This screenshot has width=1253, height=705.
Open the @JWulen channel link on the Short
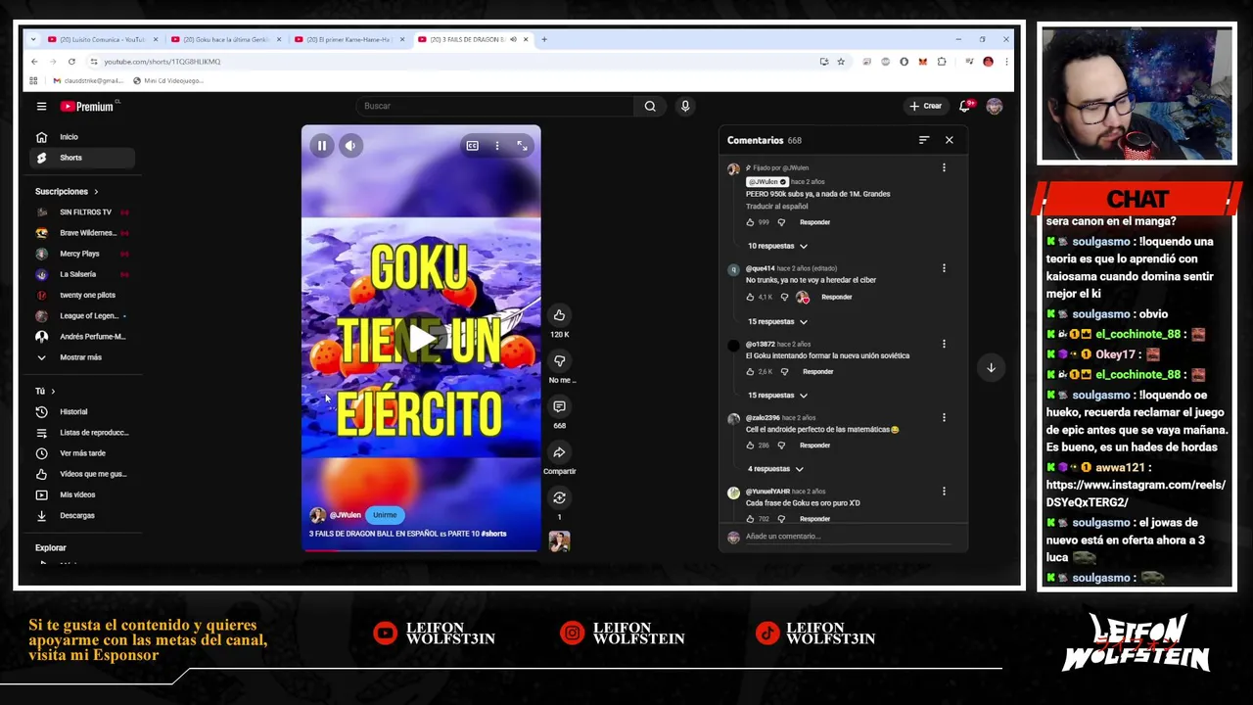(345, 515)
